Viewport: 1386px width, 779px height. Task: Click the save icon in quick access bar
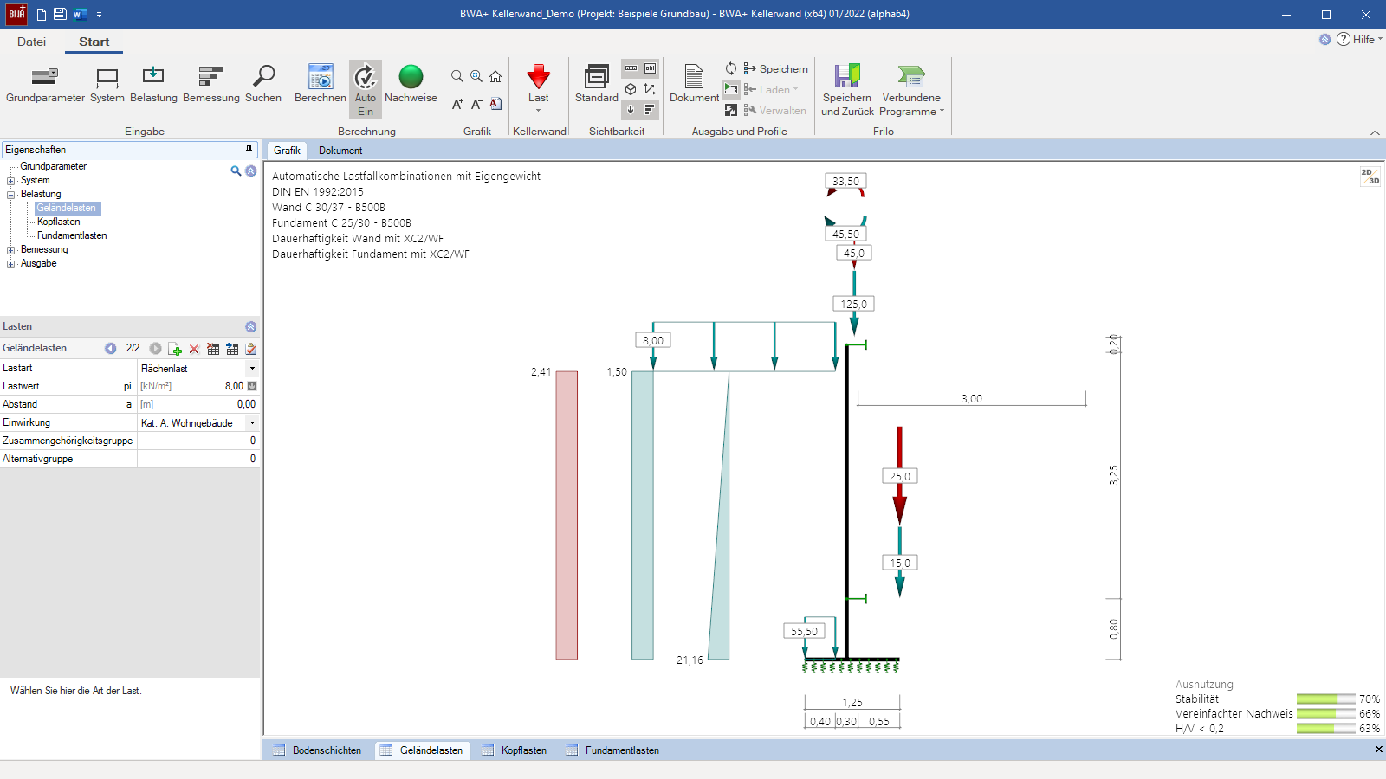point(60,14)
